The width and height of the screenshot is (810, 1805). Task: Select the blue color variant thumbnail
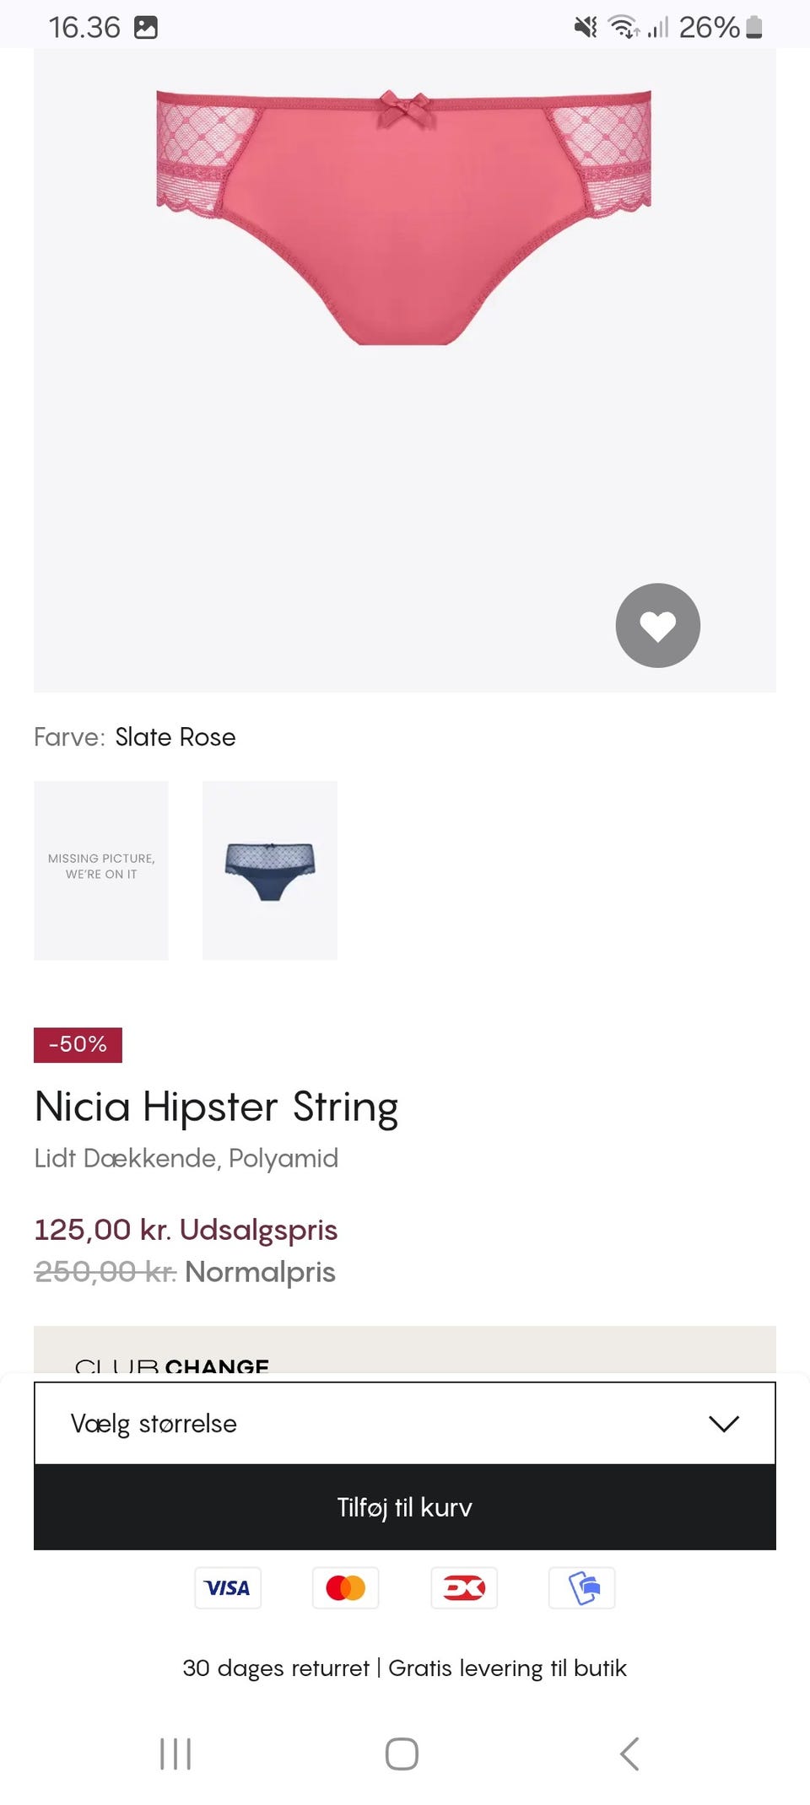coord(270,870)
